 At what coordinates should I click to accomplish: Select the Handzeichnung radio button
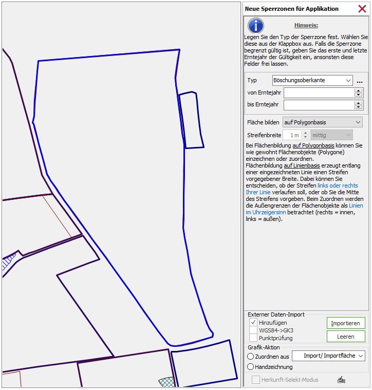251,367
